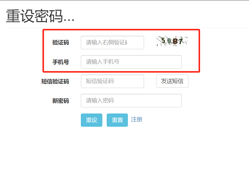Open the 注册 register link
Image resolution: width=249 pixels, height=171 pixels.
tap(137, 119)
